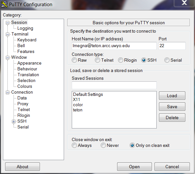Click the Save session button
Screen dimensions: 195x174
[x=172, y=107]
